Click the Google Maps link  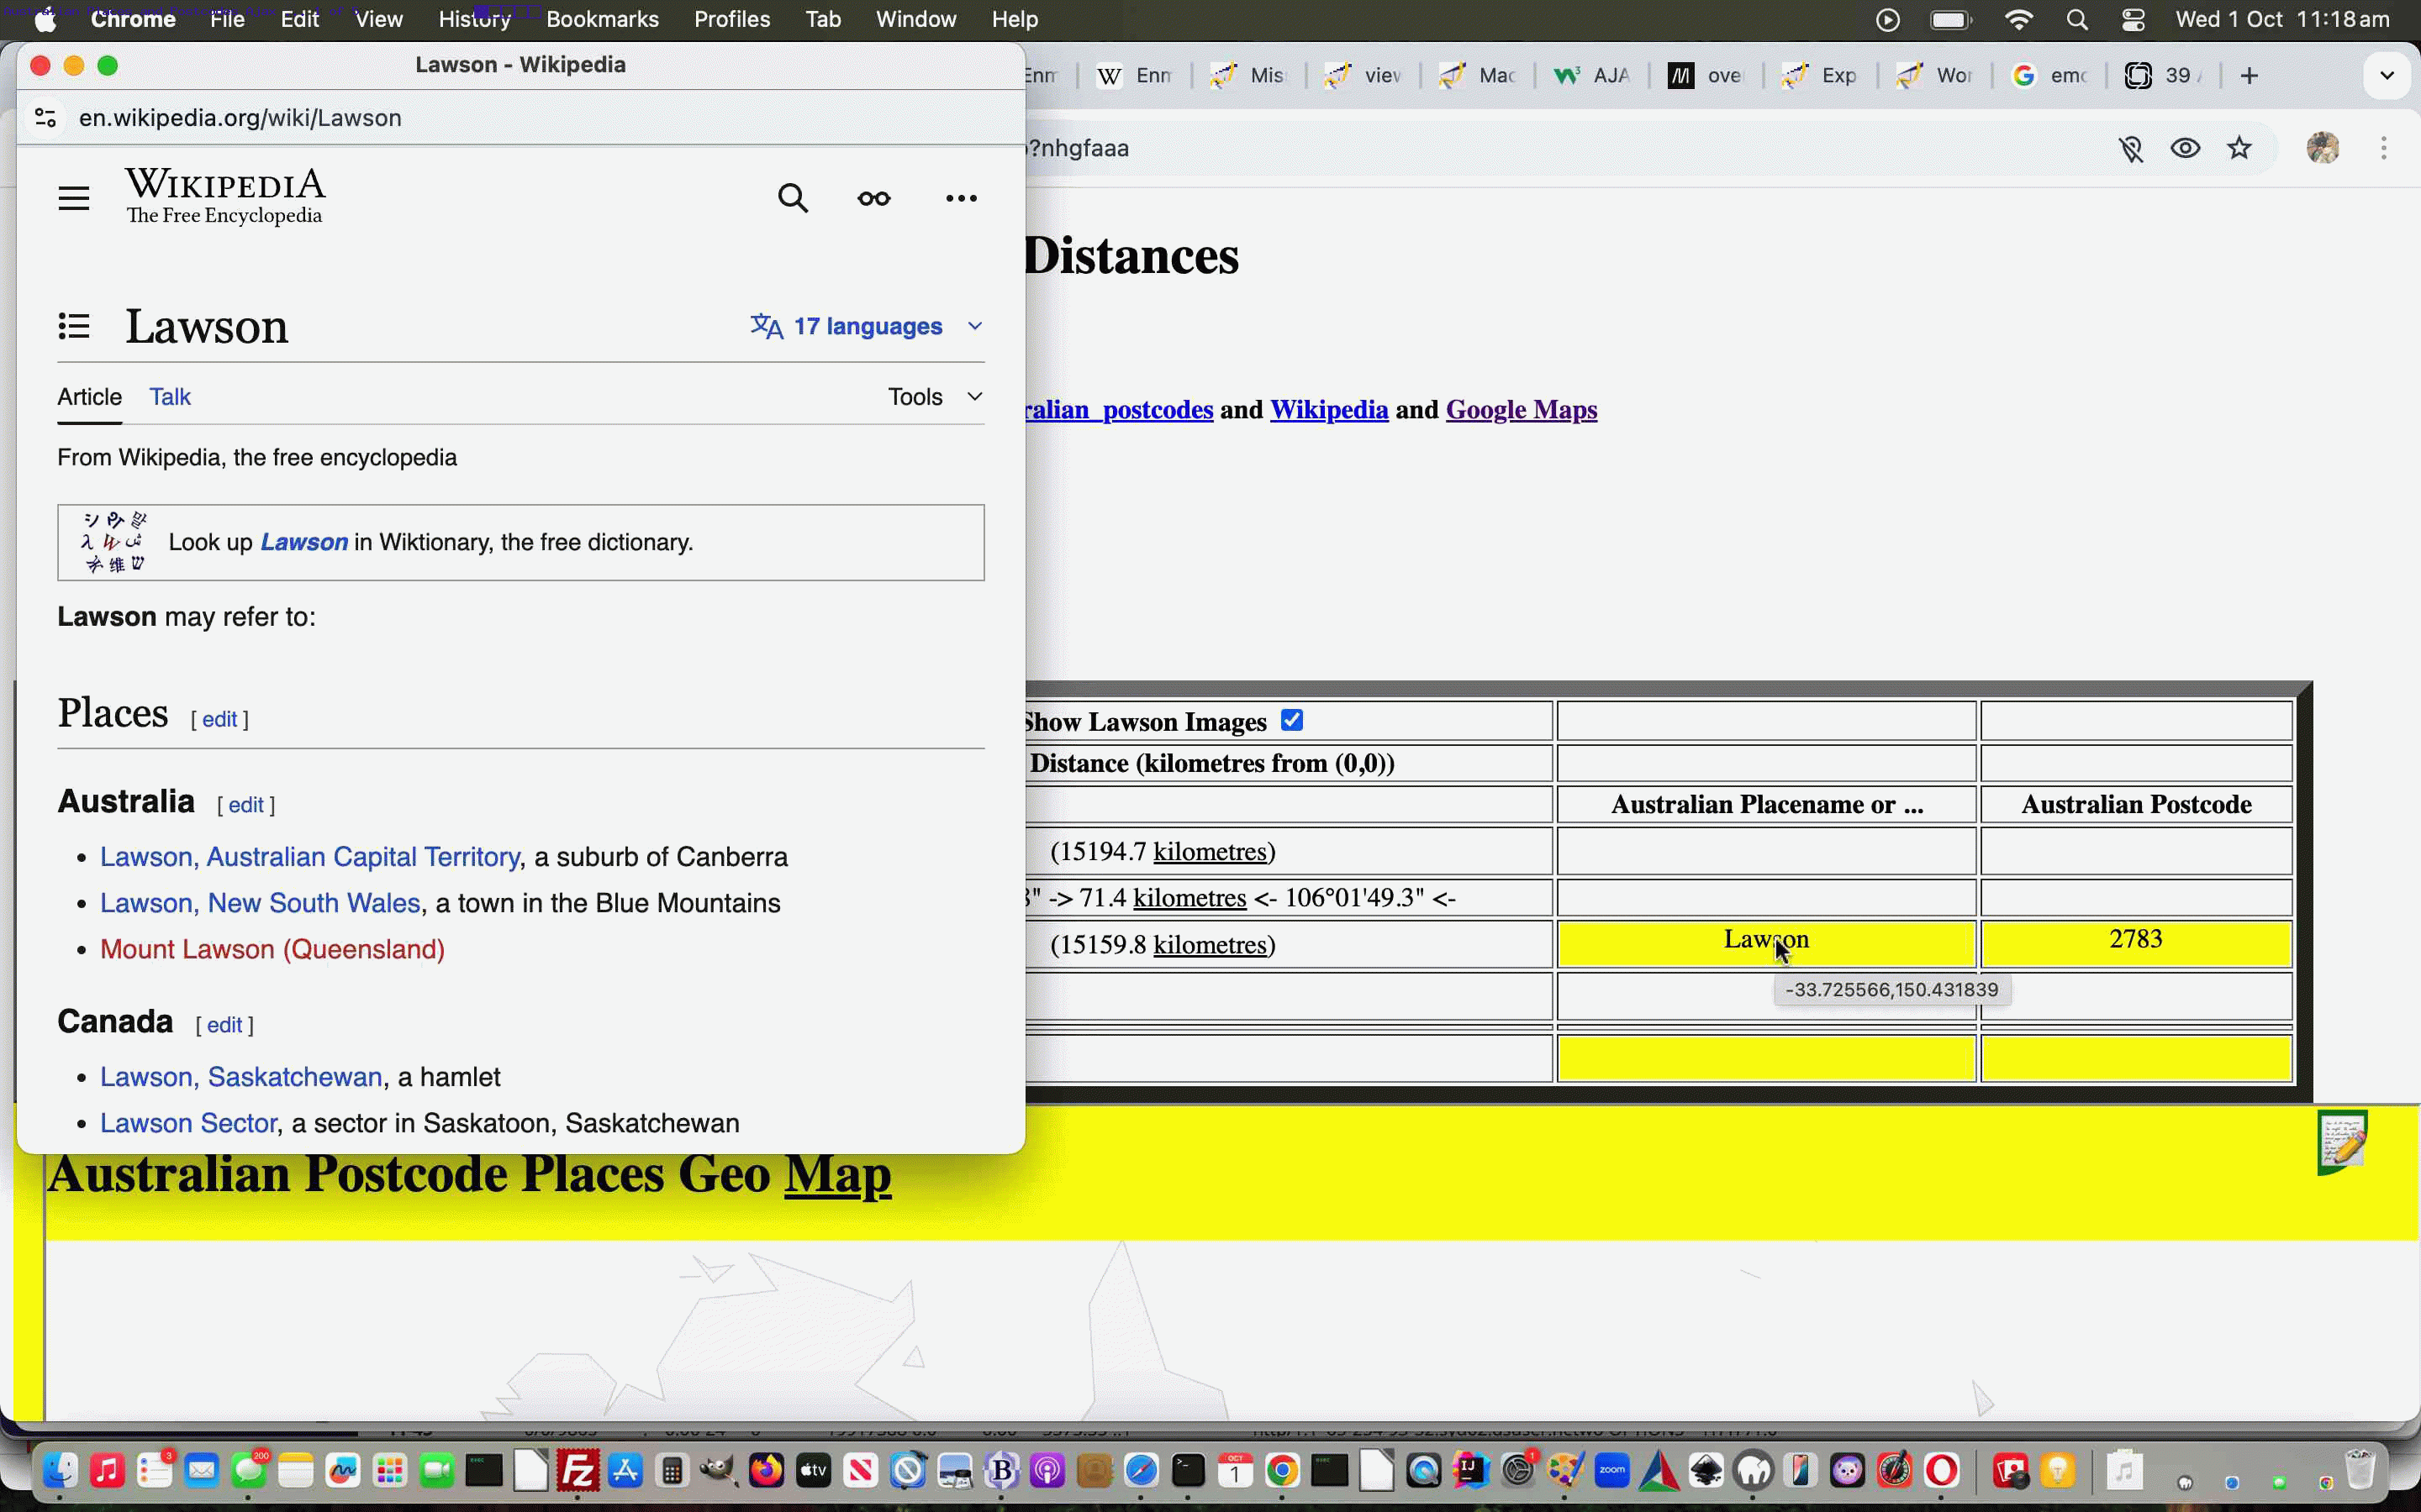1521,410
